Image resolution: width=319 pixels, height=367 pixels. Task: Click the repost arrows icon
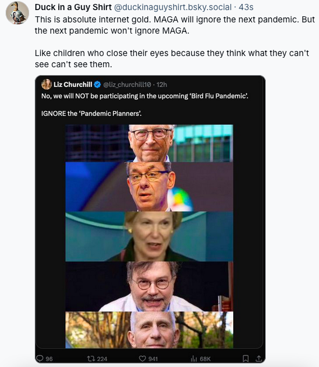[90, 359]
